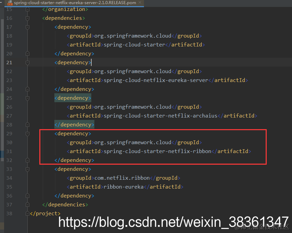Click org.springframework.cloud groupId on line 30
The width and height of the screenshot is (292, 233).
tap(133, 142)
